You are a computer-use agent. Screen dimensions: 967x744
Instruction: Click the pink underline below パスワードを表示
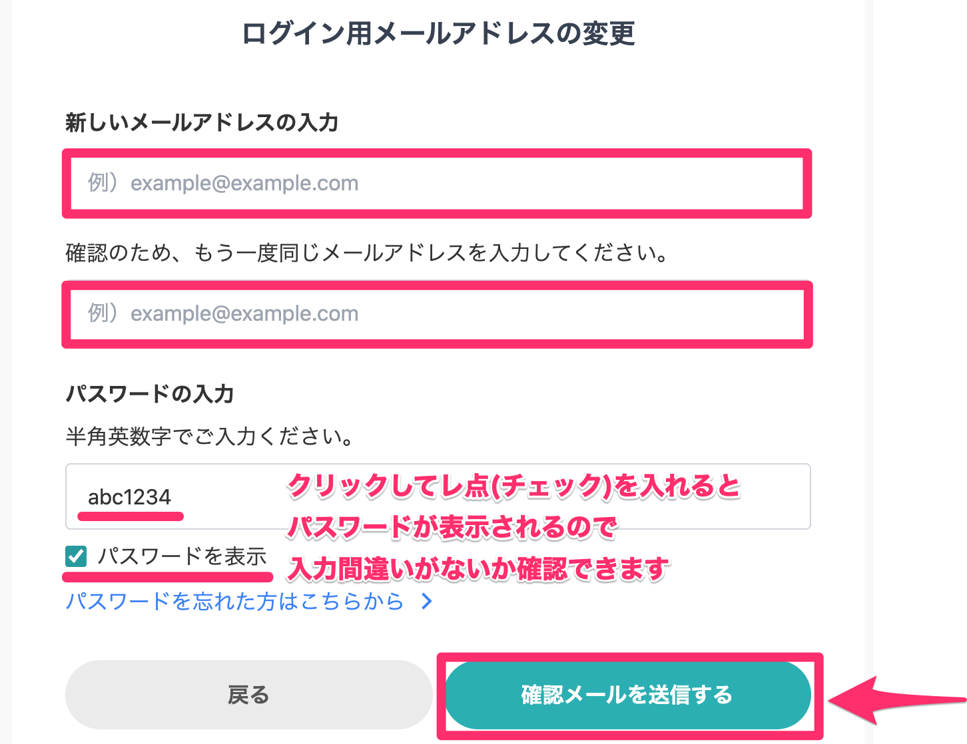click(x=168, y=576)
